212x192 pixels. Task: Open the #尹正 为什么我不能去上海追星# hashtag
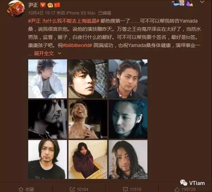click(x=64, y=21)
